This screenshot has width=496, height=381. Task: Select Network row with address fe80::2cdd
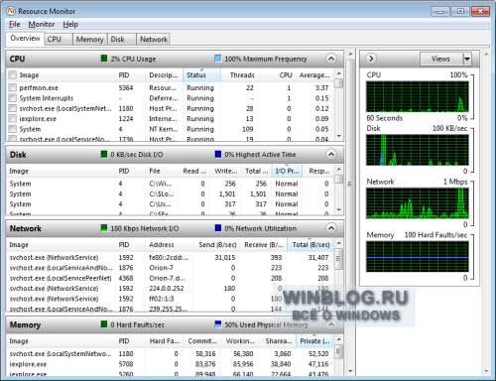171,257
